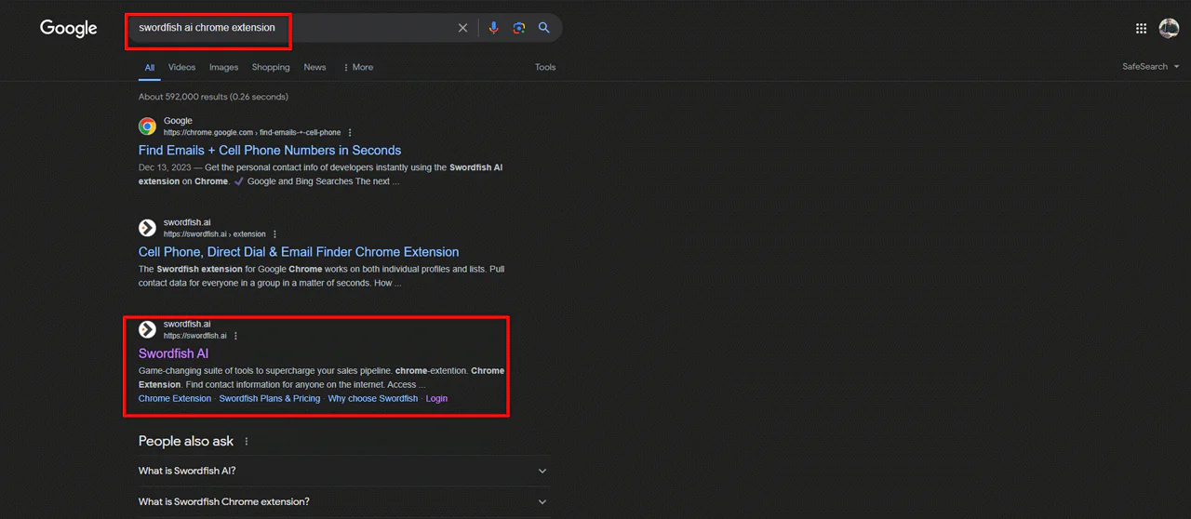Open the Google account profile avatar
Screen dimensions: 1191x519
click(x=1169, y=28)
